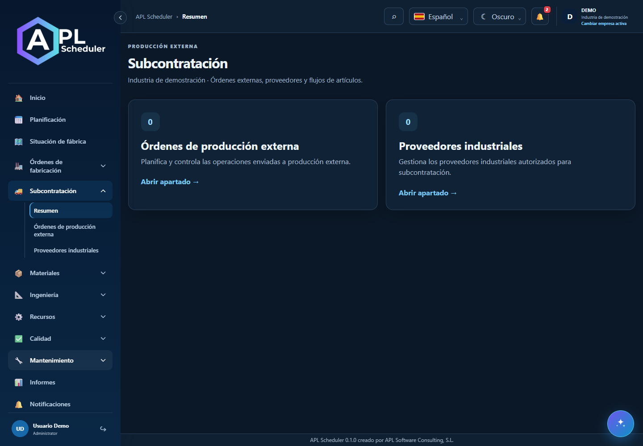643x446 pixels.
Task: Click the Mantenimiento wrench icon
Action: click(19, 361)
